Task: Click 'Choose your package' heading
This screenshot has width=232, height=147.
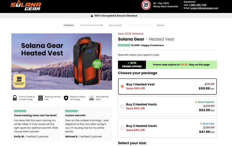Action: (x=137, y=73)
